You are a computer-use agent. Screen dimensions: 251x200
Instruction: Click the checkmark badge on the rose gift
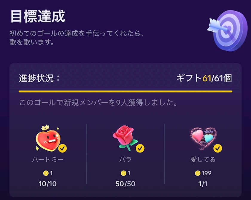pyautogui.click(x=140, y=148)
